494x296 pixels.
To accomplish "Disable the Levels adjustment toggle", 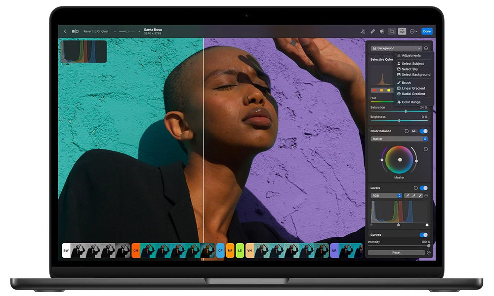I will (423, 188).
